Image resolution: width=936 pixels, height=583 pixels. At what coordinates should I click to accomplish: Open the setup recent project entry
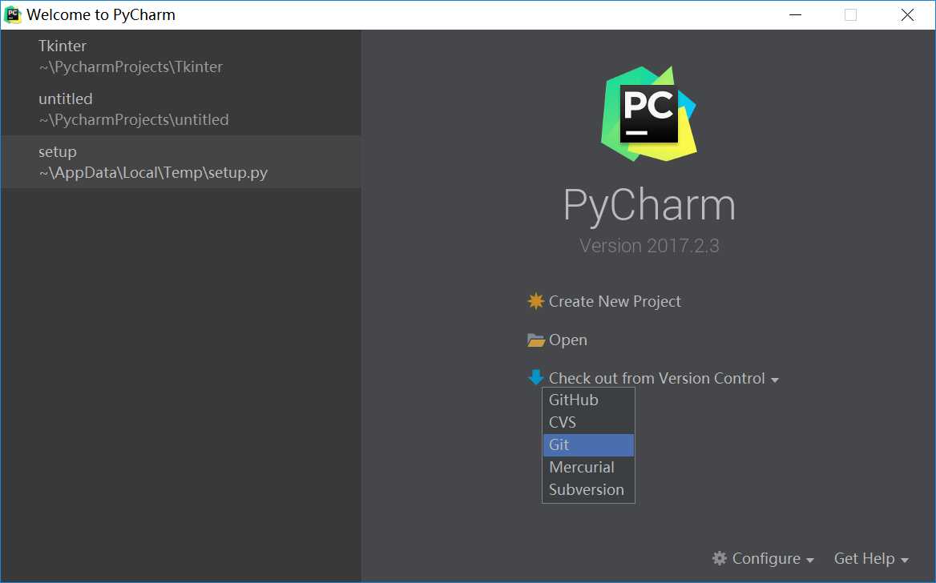(x=181, y=162)
